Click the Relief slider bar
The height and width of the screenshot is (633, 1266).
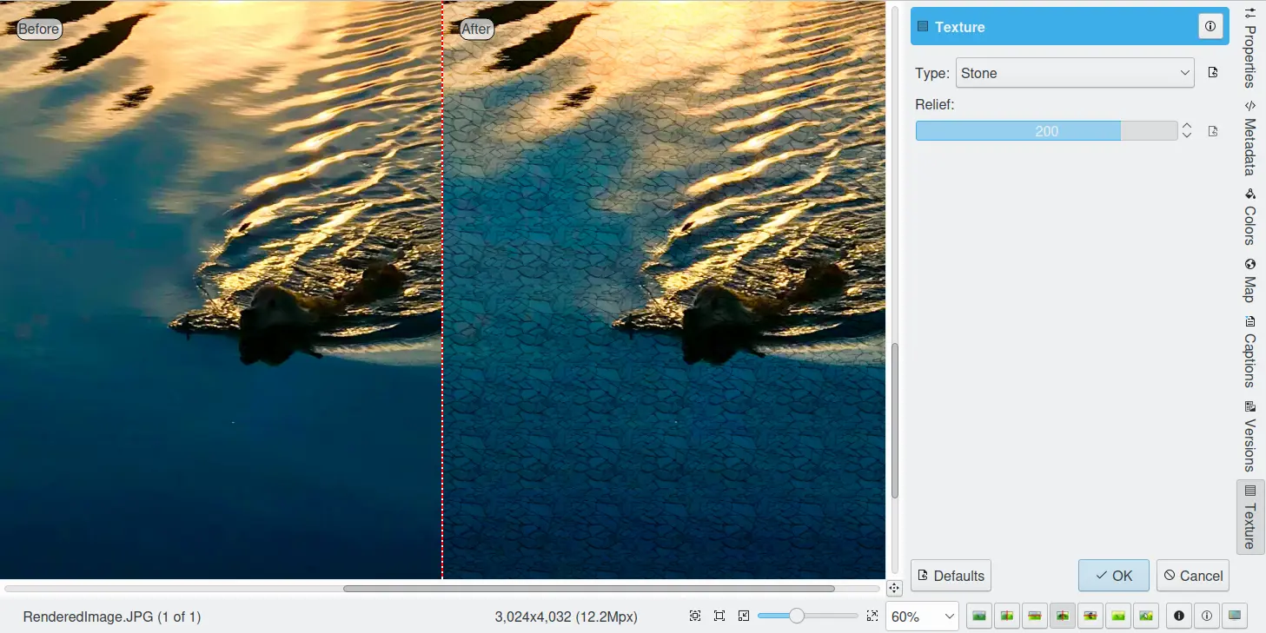click(x=1046, y=131)
